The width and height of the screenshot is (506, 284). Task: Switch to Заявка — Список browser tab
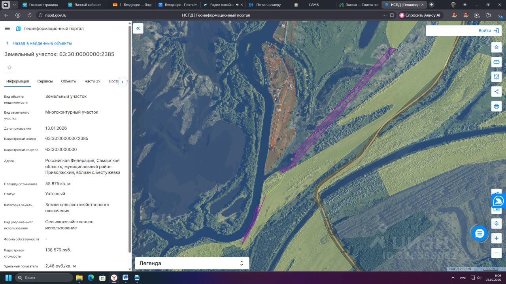[x=358, y=5]
